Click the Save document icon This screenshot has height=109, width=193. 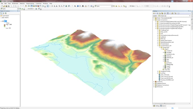pos(6,6)
